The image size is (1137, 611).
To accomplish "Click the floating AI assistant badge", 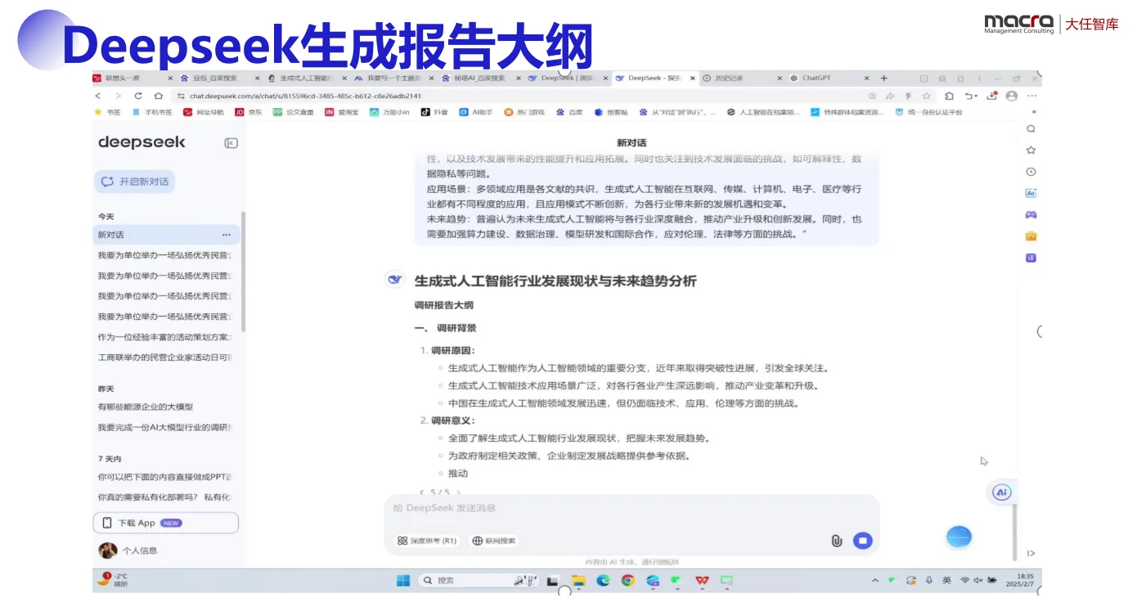I will point(1001,492).
